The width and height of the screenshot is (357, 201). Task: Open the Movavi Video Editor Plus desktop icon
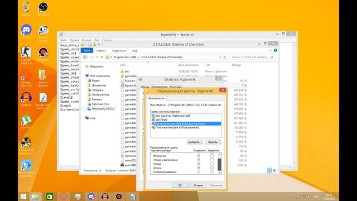pyautogui.click(x=26, y=165)
